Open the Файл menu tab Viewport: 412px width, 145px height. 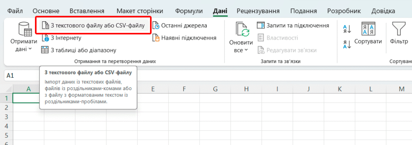pyautogui.click(x=15, y=11)
